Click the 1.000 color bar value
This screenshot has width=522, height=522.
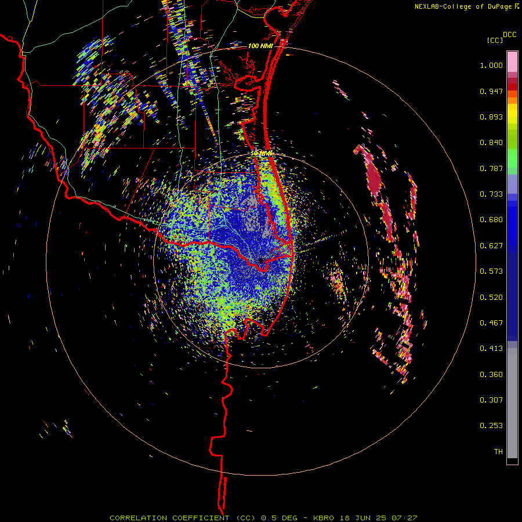(491, 65)
